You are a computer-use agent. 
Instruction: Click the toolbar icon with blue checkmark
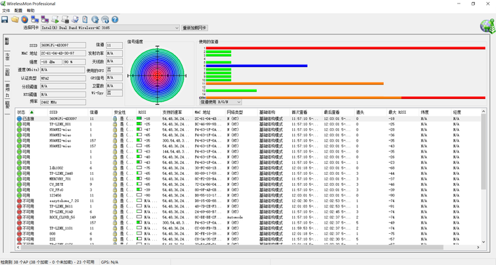coord(75,20)
